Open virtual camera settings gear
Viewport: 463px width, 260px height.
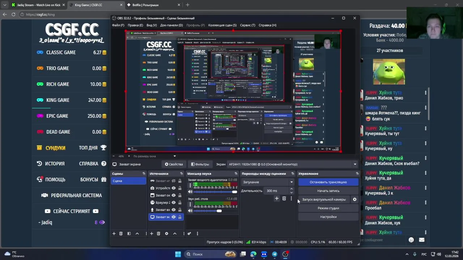tap(354, 199)
